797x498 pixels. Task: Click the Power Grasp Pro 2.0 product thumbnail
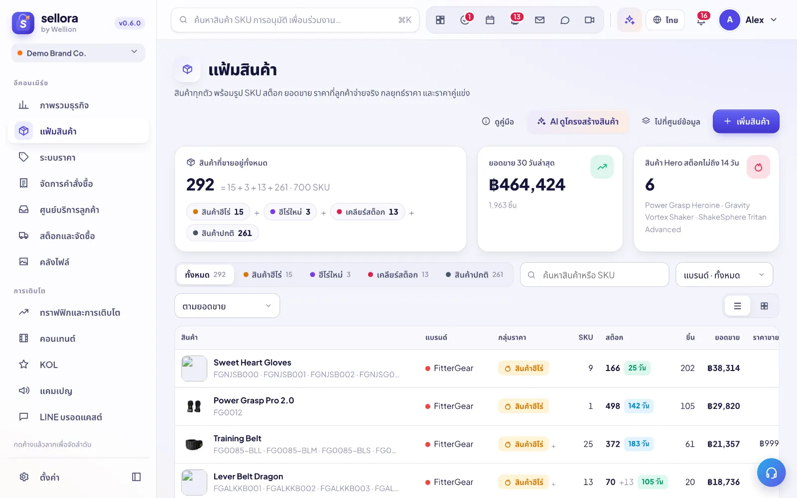click(194, 406)
